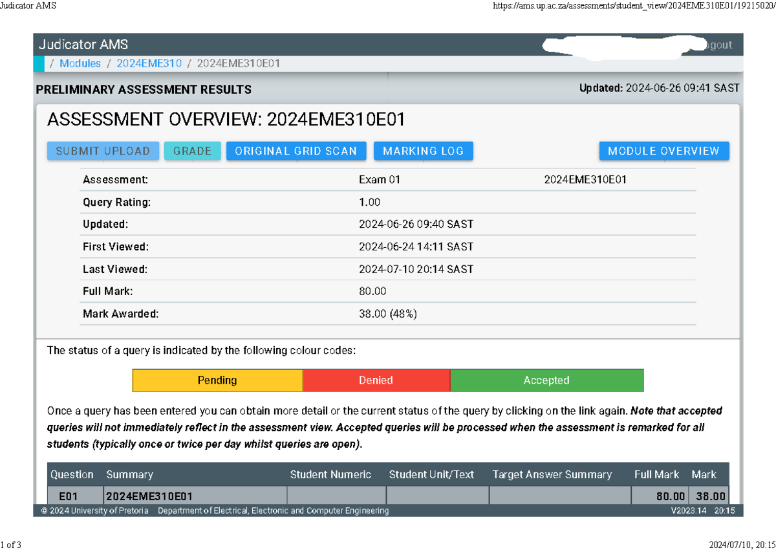Click the Preliminary Assessment Results heading

[144, 89]
